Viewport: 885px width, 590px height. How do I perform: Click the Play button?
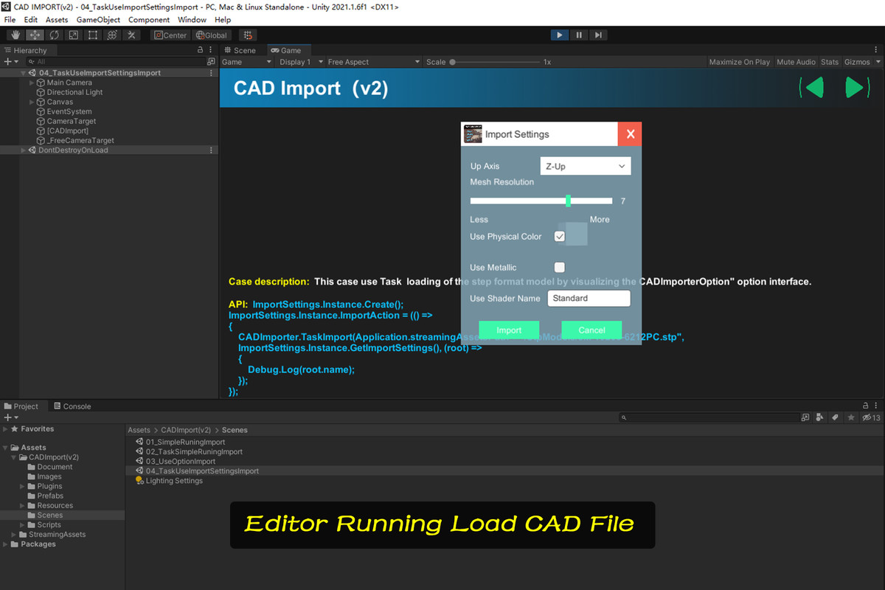tap(560, 35)
